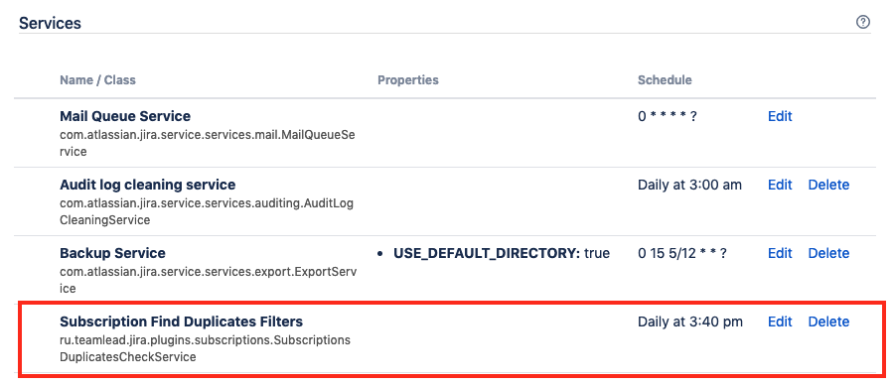
Task: Click the USE_DEFAULT_DIRECTORY property entry
Action: (x=494, y=253)
